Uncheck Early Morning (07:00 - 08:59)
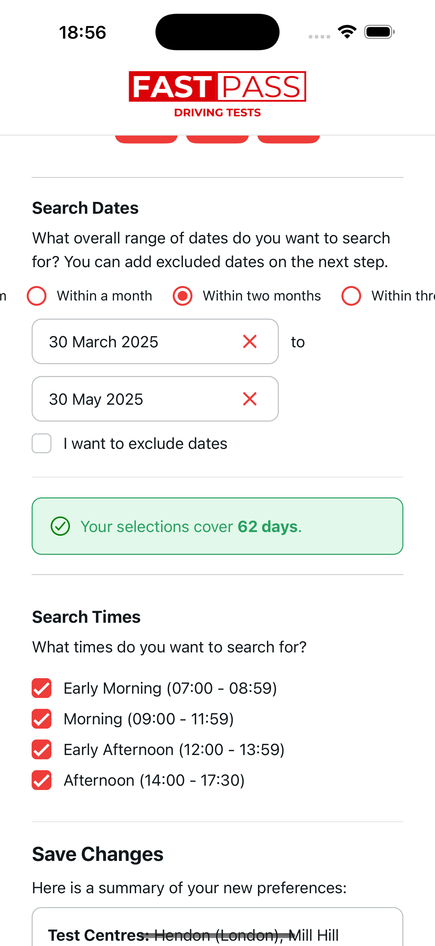Screen dimensions: 435x946 [x=42, y=688]
